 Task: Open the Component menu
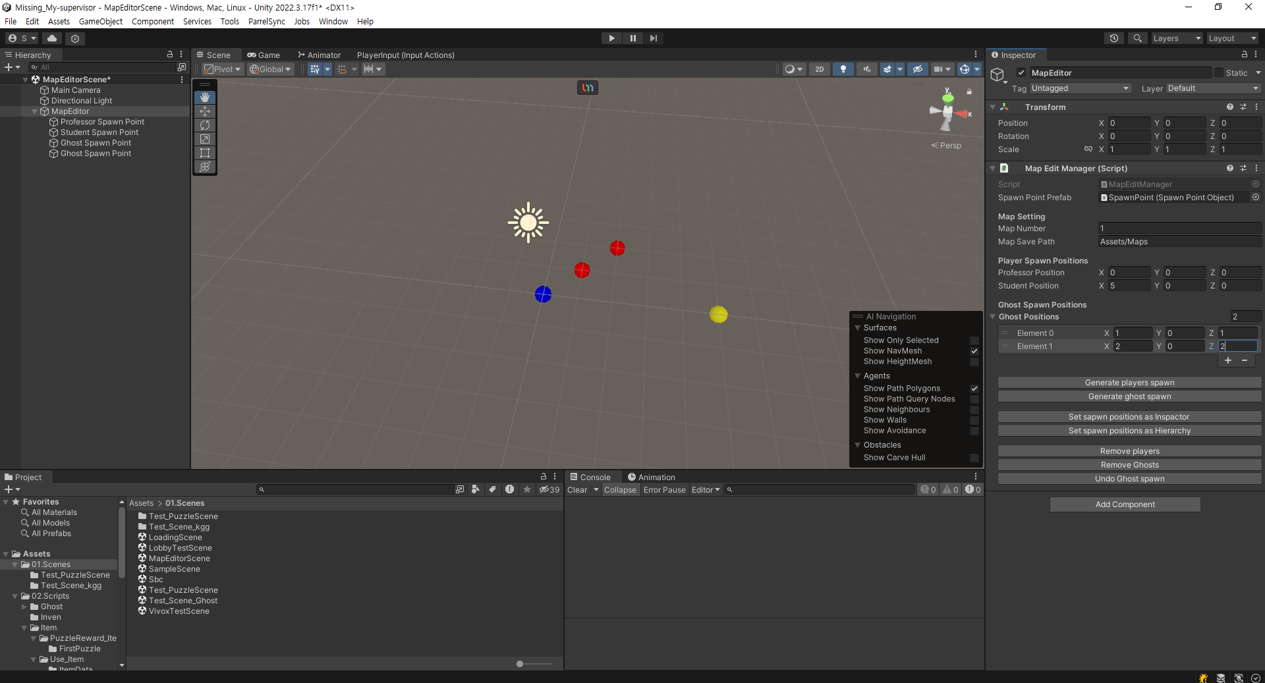(x=153, y=21)
